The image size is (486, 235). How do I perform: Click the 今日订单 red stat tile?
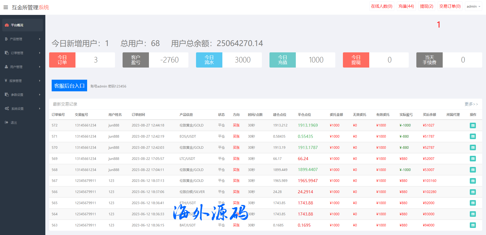[62, 60]
